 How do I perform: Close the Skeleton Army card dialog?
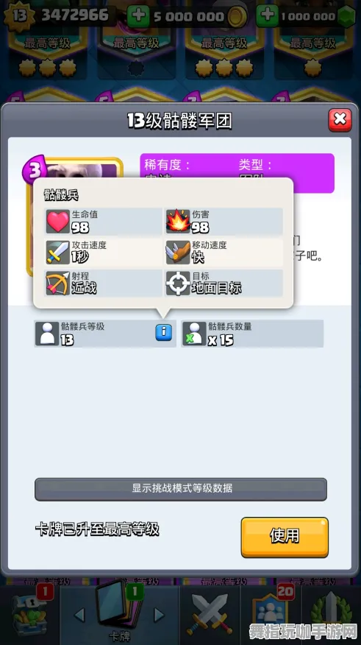pyautogui.click(x=340, y=120)
